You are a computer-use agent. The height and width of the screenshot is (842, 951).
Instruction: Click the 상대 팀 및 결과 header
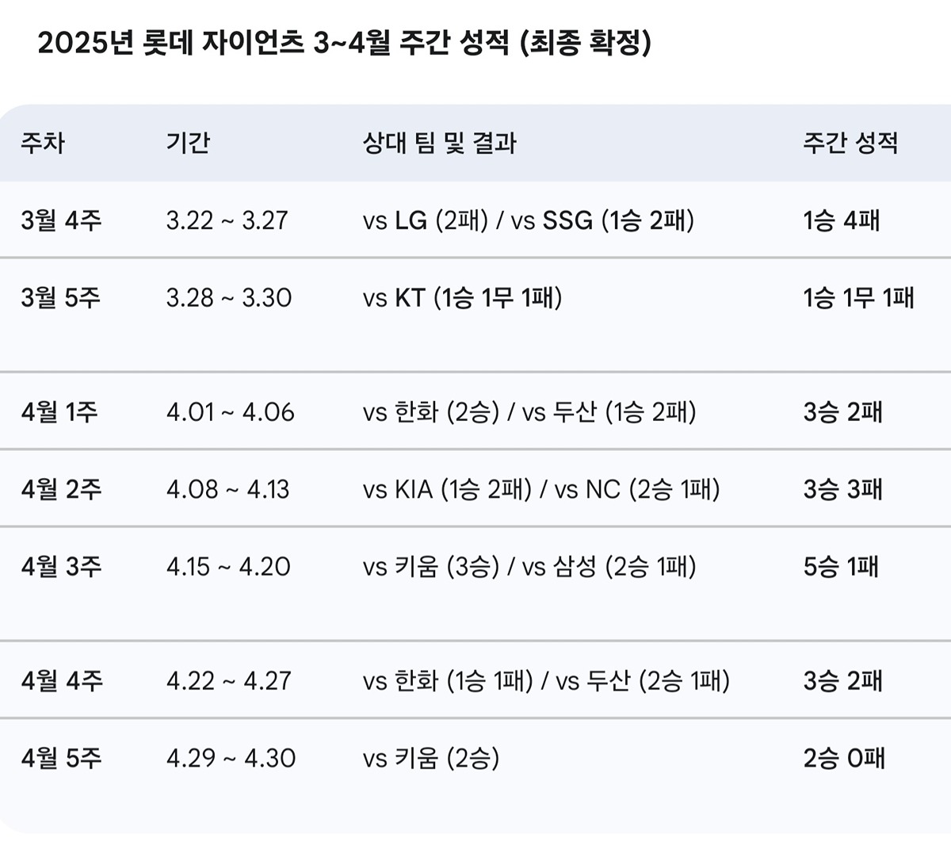point(440,143)
